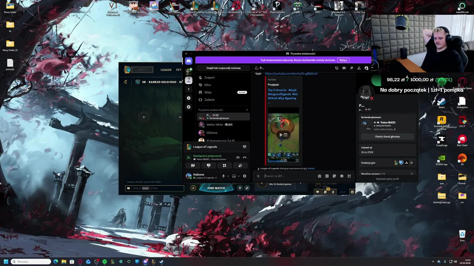Show pinned messages in Discord chat

(x=351, y=68)
